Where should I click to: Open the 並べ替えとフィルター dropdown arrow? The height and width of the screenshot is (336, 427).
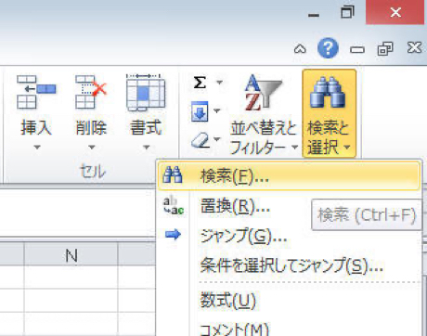point(295,147)
